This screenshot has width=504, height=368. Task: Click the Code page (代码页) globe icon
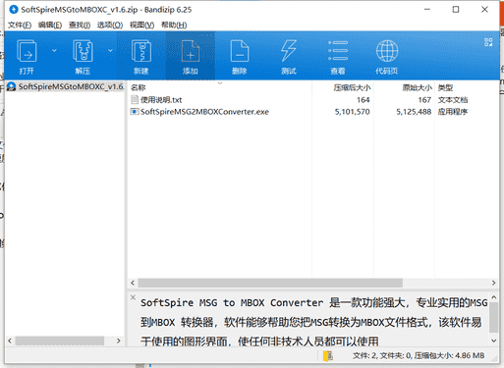387,51
